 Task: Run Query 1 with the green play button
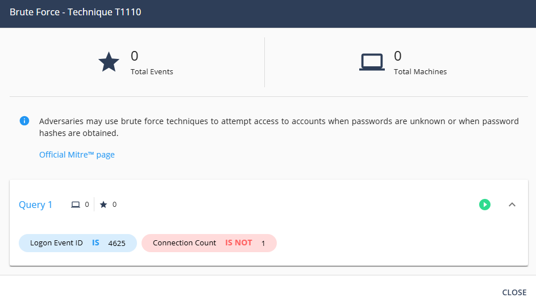(x=484, y=205)
